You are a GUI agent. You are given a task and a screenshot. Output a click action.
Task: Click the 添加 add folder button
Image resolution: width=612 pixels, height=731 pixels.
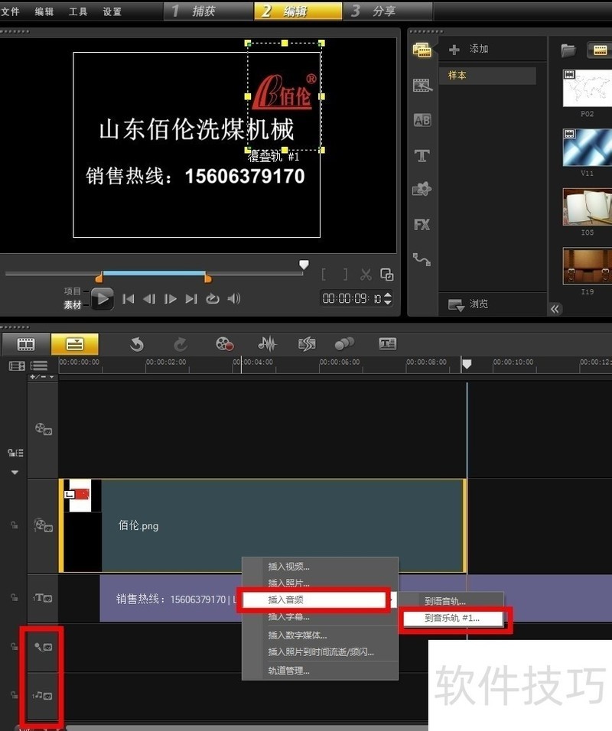coord(469,49)
